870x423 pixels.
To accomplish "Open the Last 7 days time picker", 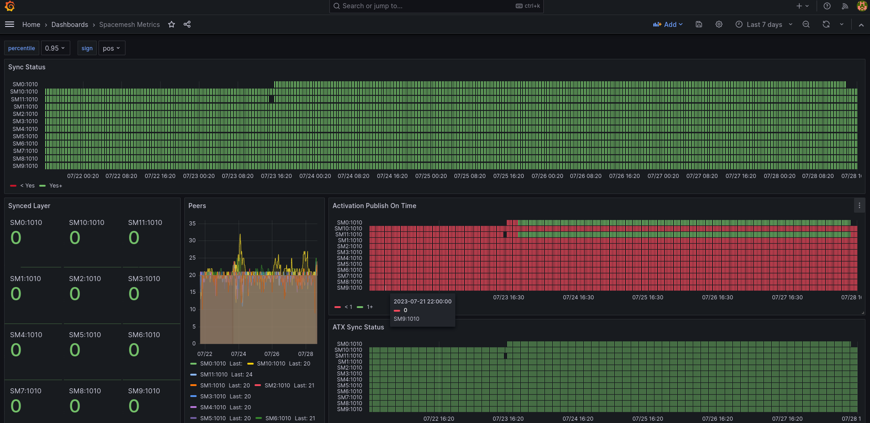I will tap(763, 24).
